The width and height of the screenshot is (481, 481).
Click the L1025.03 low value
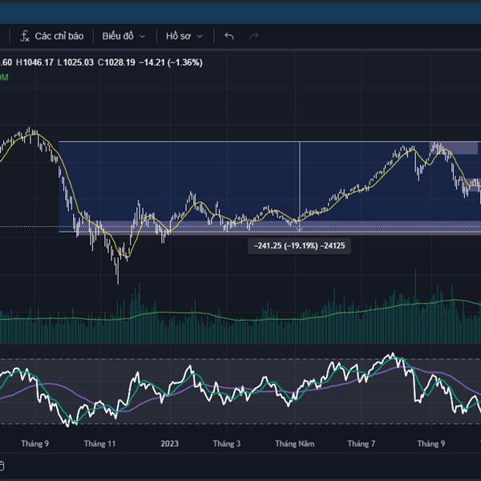coord(75,63)
